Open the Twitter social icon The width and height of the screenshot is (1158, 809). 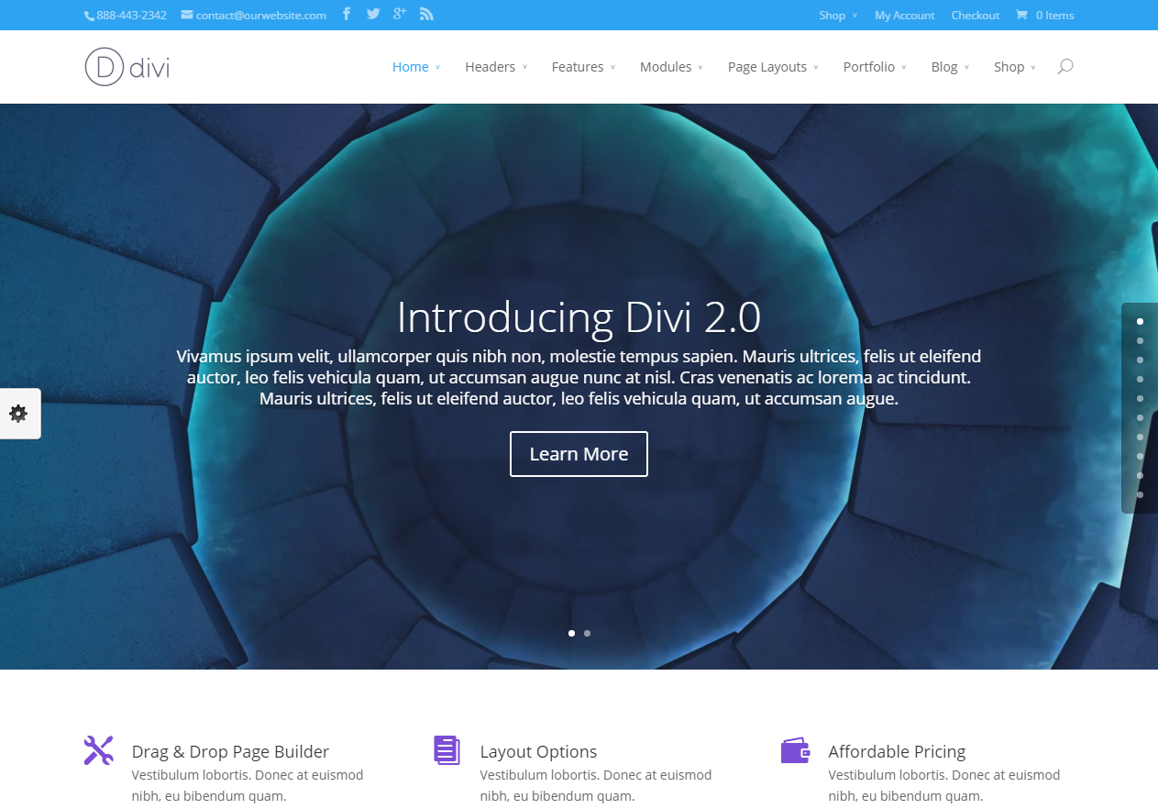coord(373,14)
